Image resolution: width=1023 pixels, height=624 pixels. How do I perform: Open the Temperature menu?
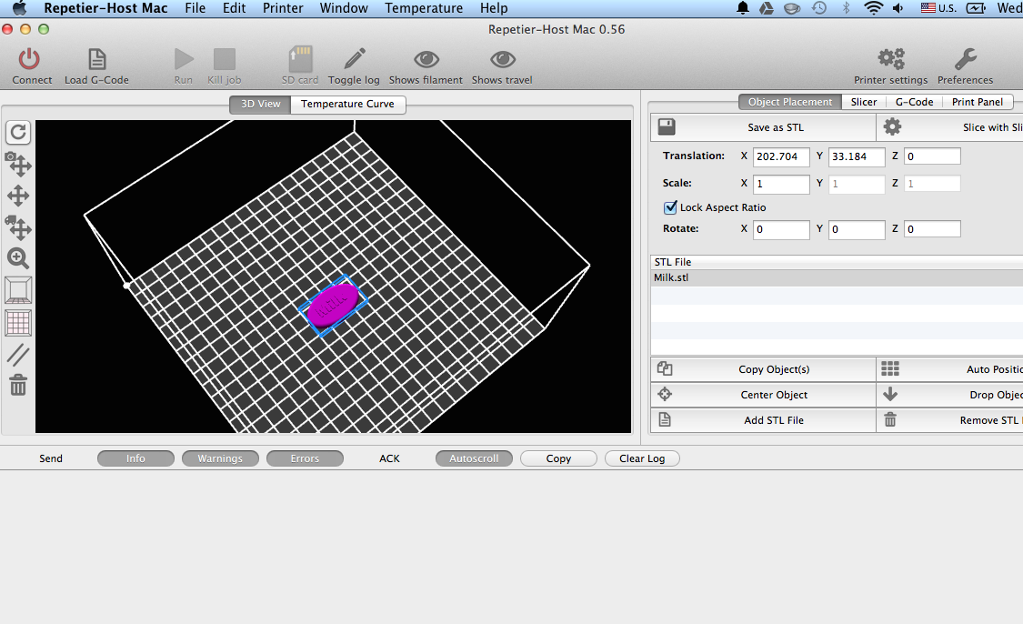point(424,8)
